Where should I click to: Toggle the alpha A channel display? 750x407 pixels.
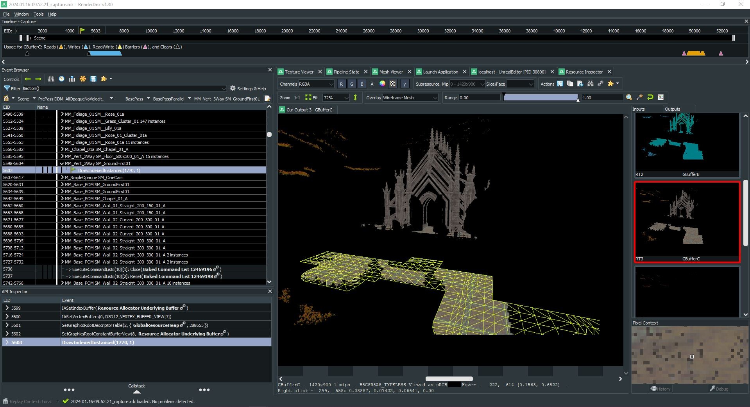(372, 84)
